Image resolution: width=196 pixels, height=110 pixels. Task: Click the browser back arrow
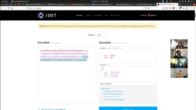click(2, 8)
